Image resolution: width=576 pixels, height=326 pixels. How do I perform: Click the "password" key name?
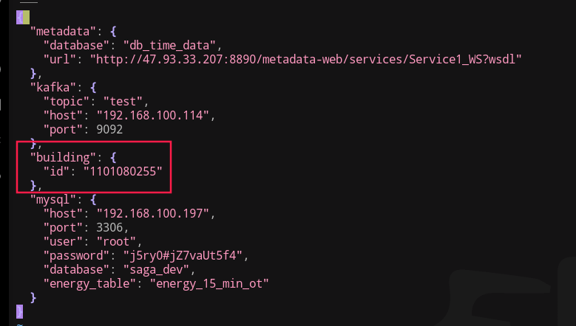[72, 255]
